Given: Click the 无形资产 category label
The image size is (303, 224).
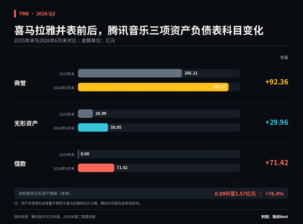Looking at the screenshot, I should click(26, 123).
